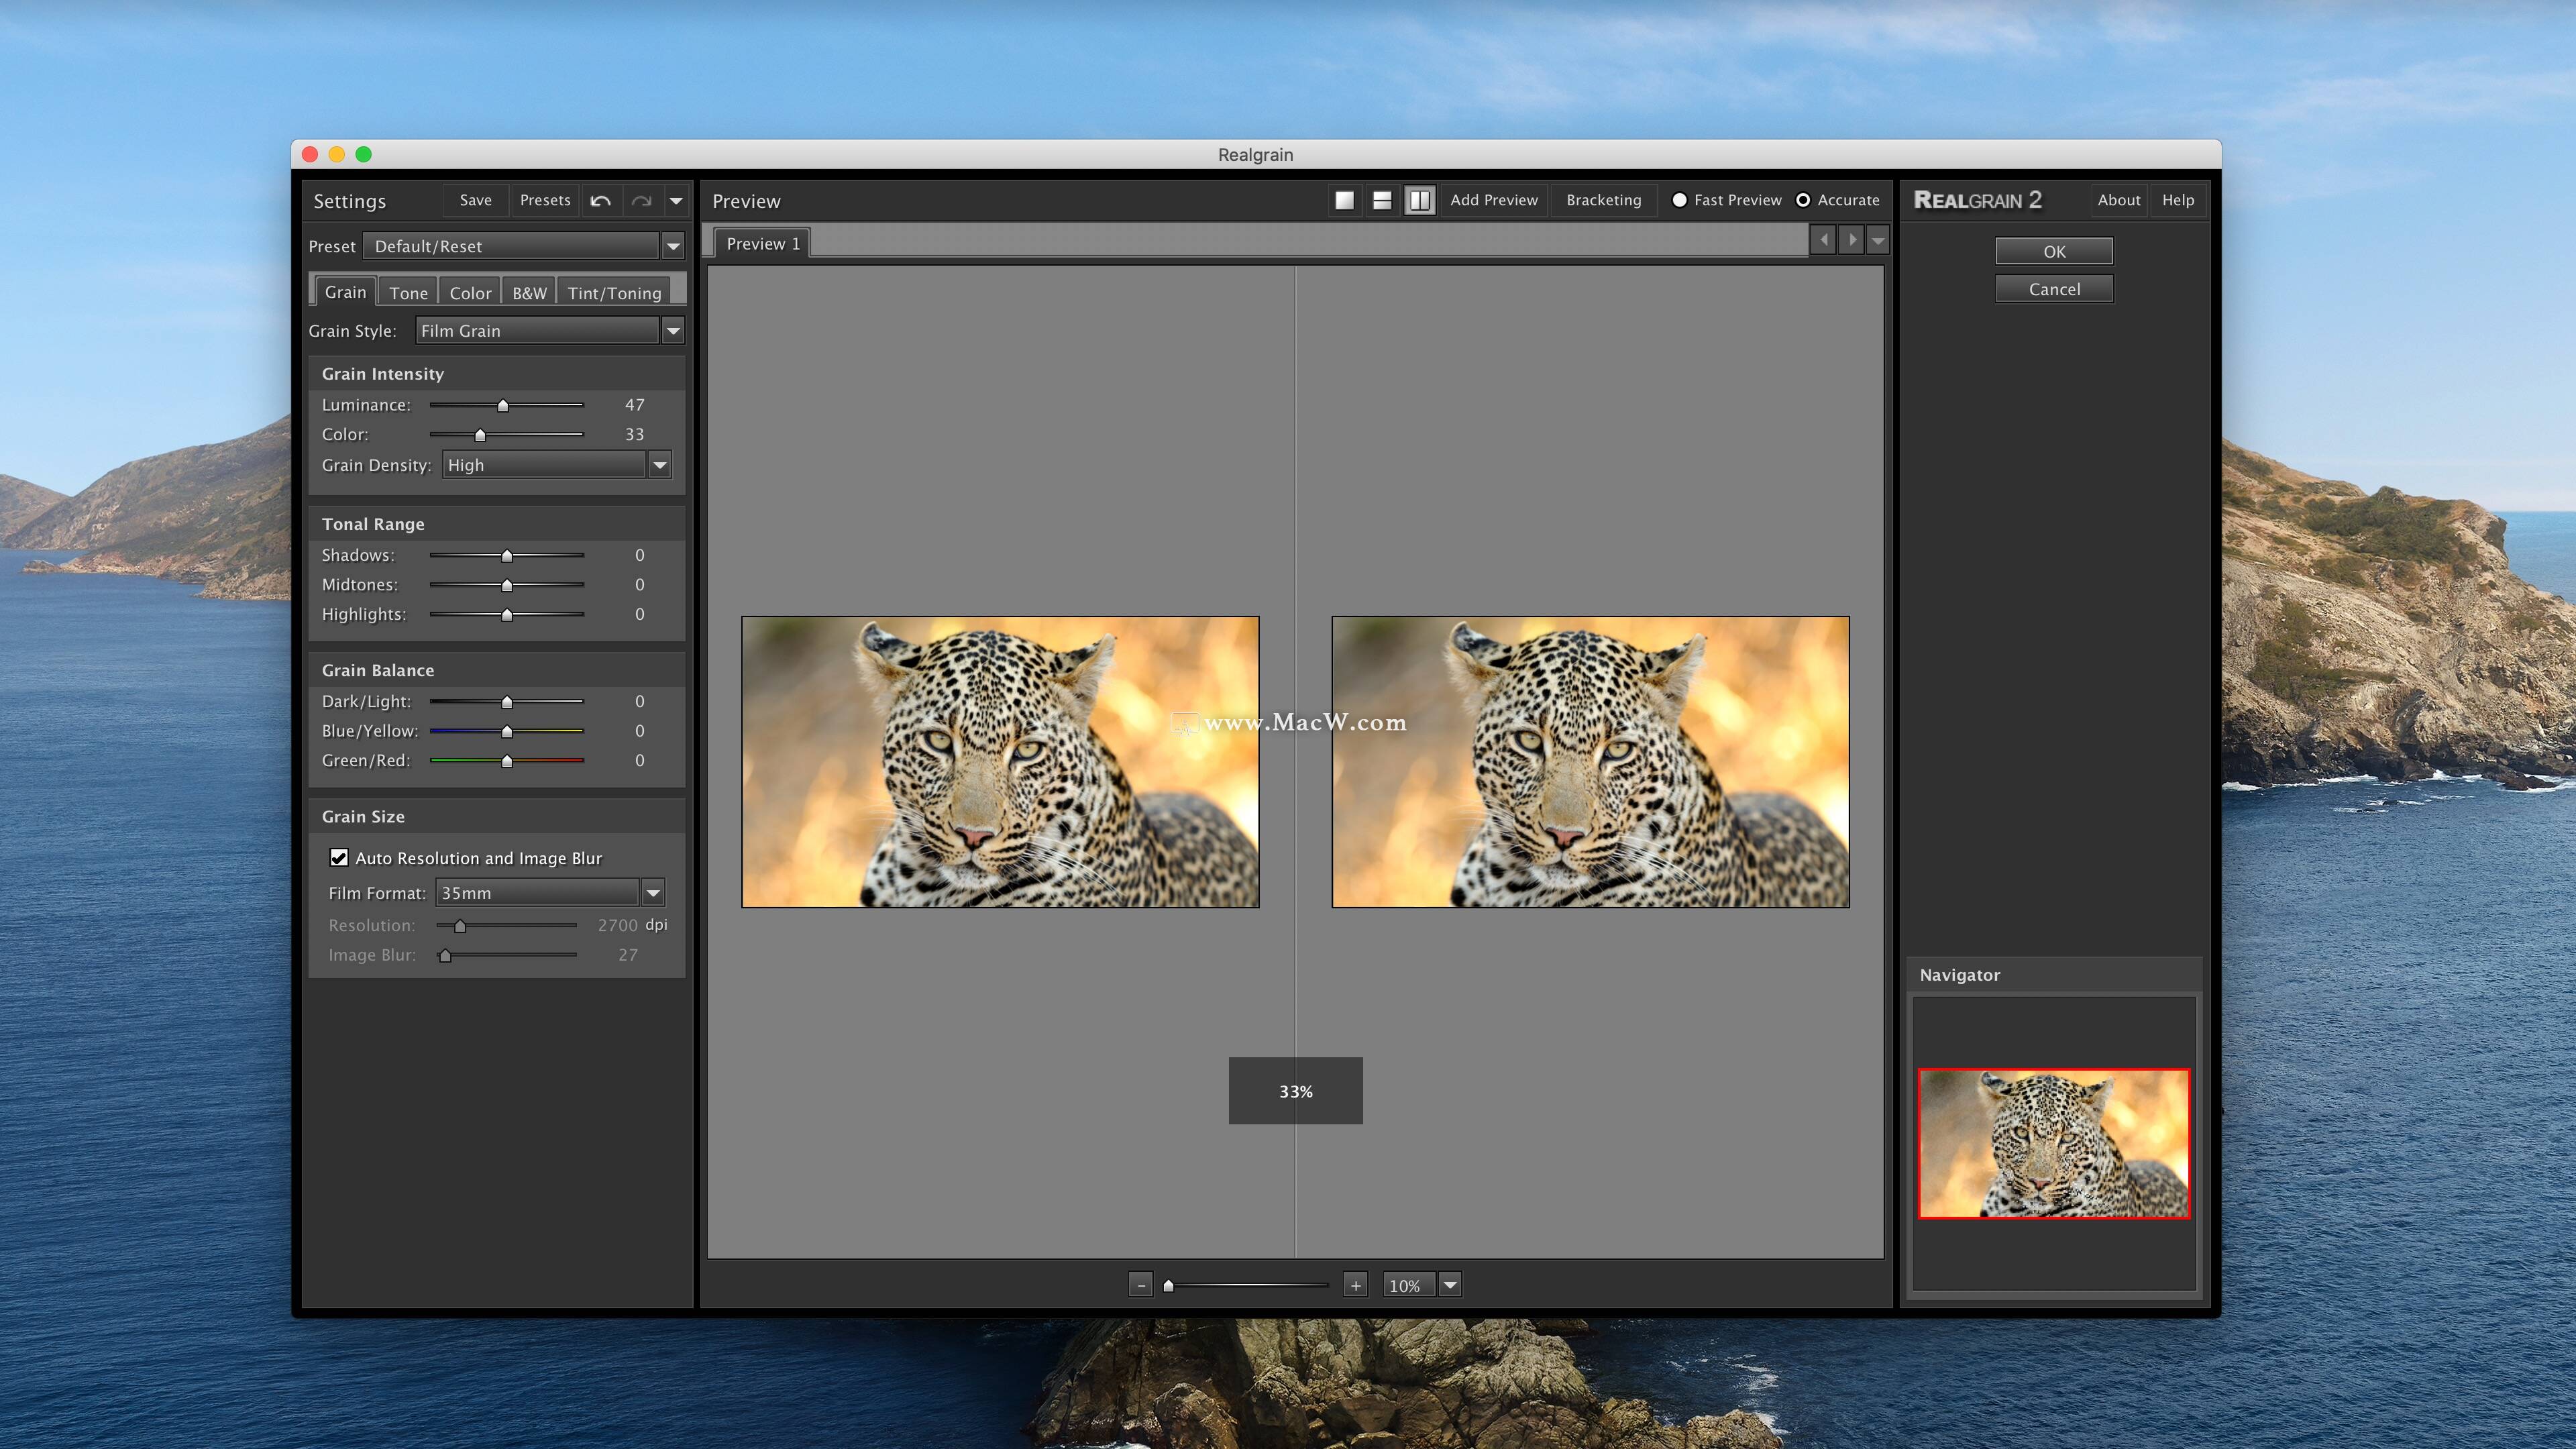Screen dimensions: 2576x1449
Task: Click the OK button
Action: (2054, 251)
